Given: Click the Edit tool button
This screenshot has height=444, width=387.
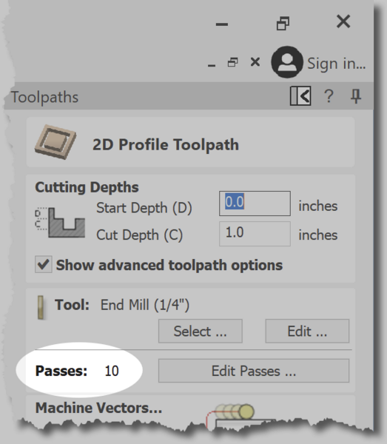Looking at the screenshot, I should [307, 331].
